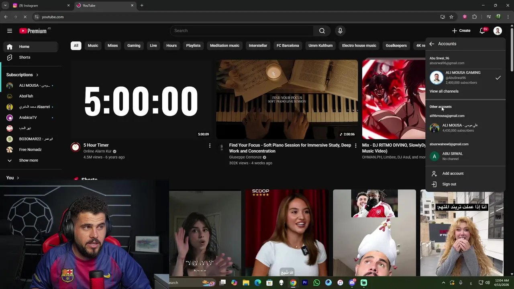Image resolution: width=514 pixels, height=289 pixels.
Task: Open Google Chrome in the taskbar
Action: point(293,283)
